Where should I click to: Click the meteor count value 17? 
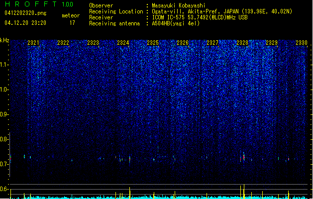tap(72, 23)
